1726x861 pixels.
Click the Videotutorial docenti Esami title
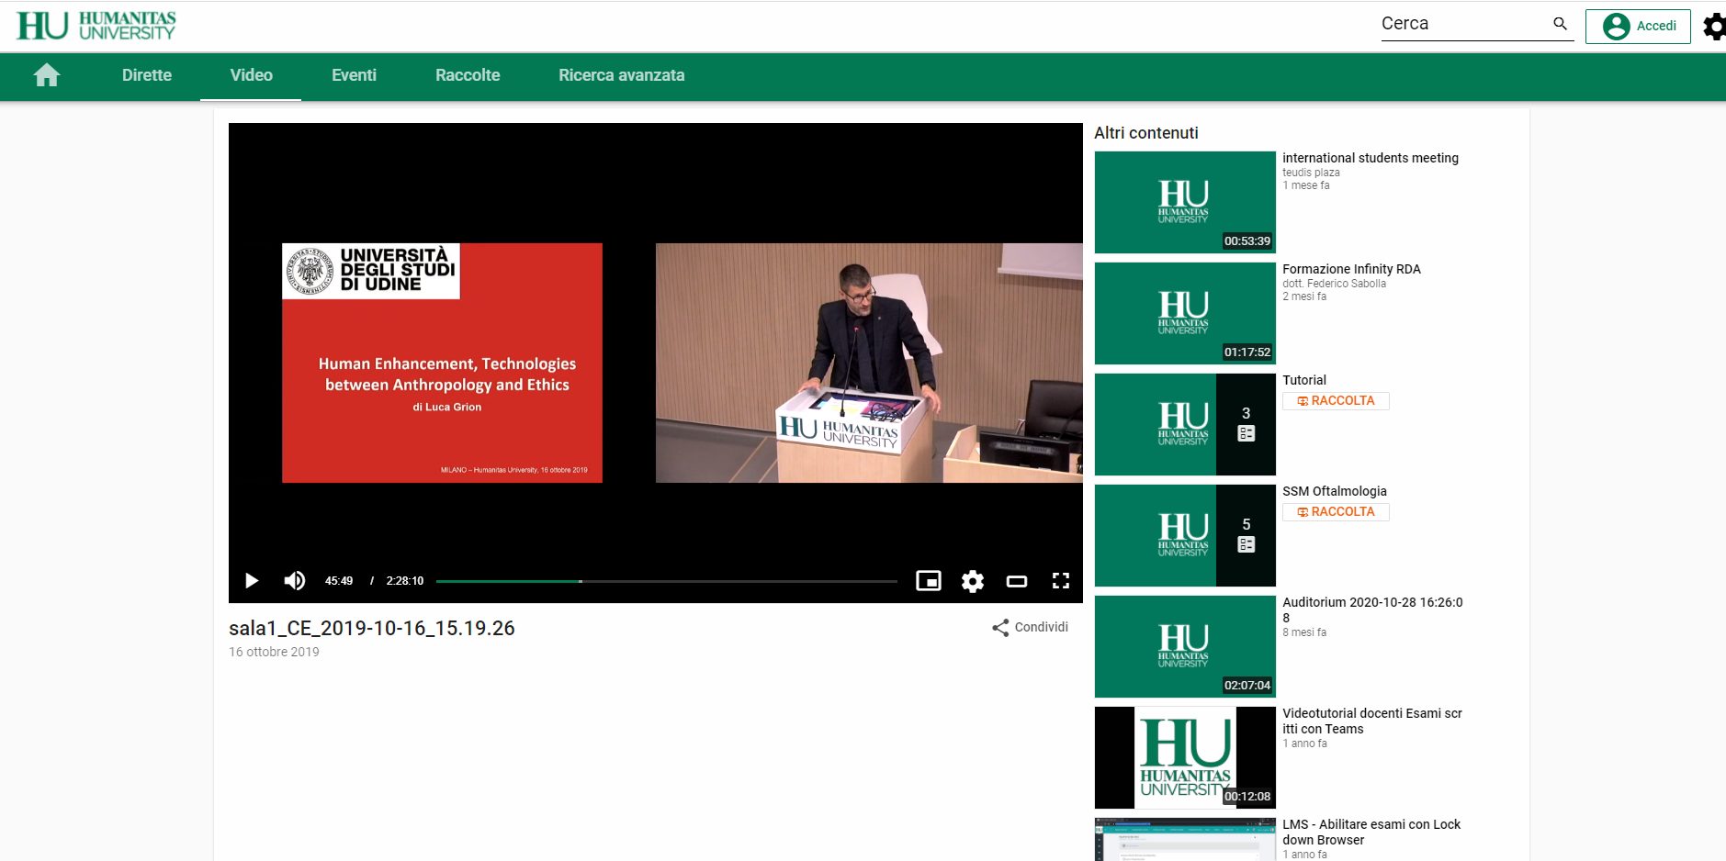pyautogui.click(x=1372, y=721)
